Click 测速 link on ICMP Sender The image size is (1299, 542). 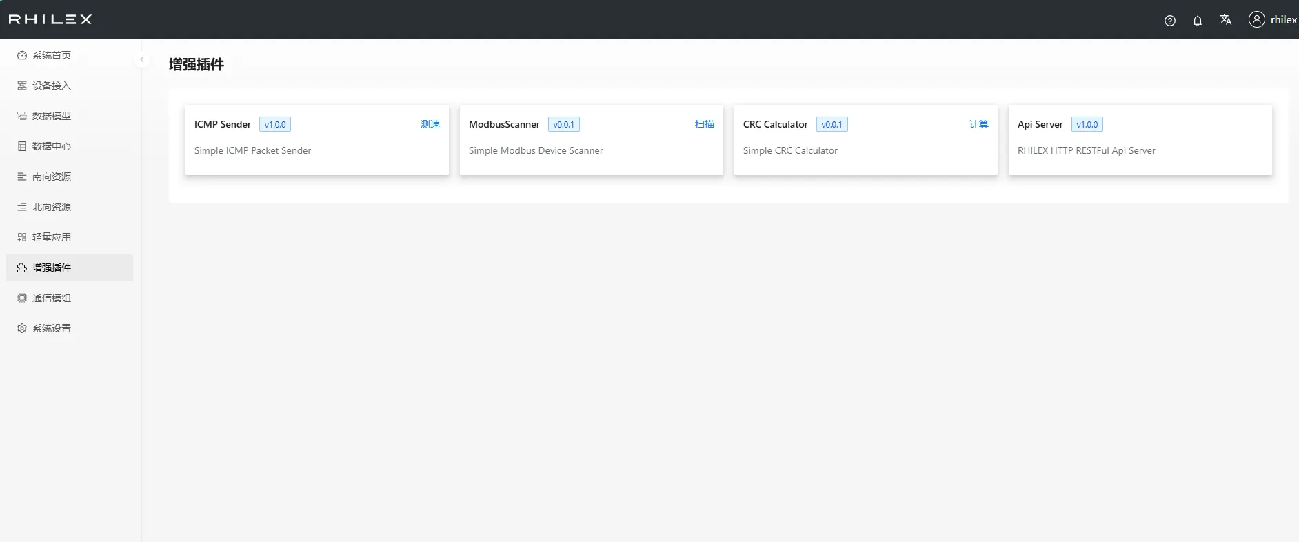[x=430, y=124]
